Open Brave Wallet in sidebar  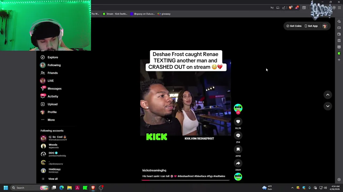pyautogui.click(x=339, y=34)
